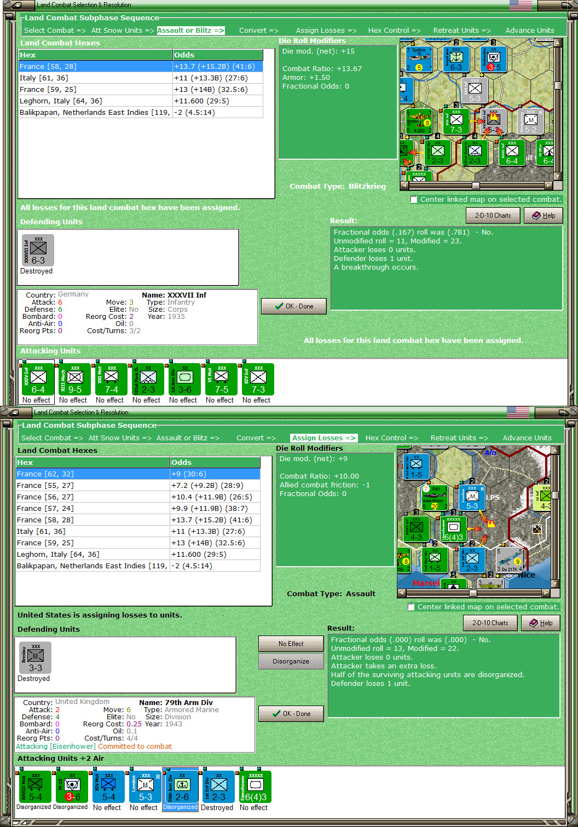Select Balikpapan row in Blitzkrieg list

[x=141, y=113]
